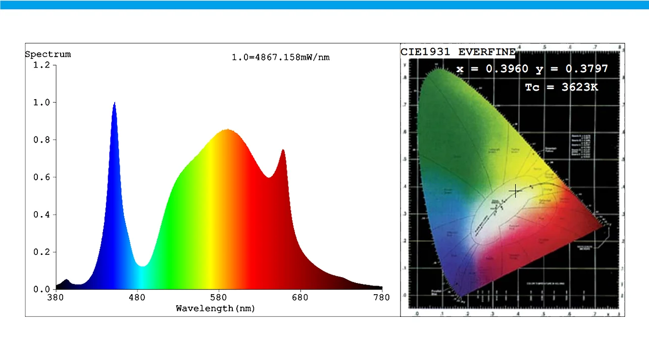Click the 0.8 value on the y-axis
Image resolution: width=649 pixels, height=339 pixels.
coord(41,140)
